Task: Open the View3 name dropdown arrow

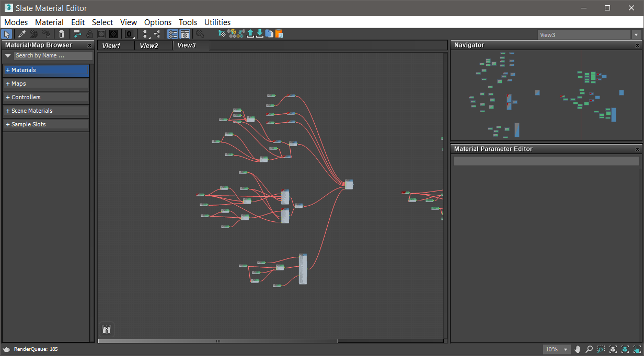Action: [636, 35]
